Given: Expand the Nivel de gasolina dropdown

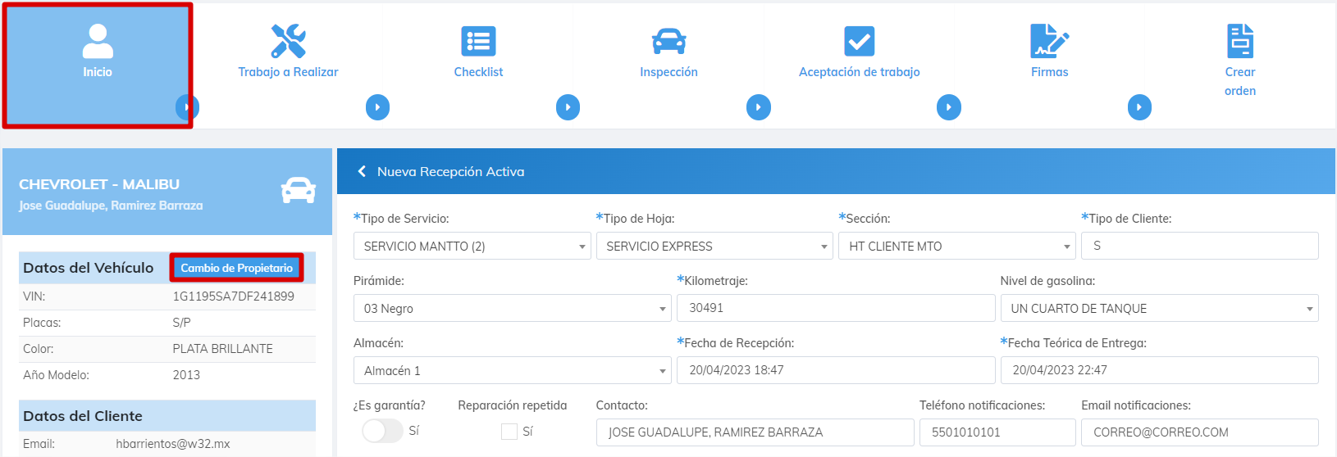Looking at the screenshot, I should [x=1158, y=308].
